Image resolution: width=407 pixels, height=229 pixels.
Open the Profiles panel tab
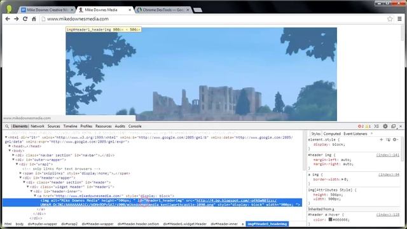point(86,126)
